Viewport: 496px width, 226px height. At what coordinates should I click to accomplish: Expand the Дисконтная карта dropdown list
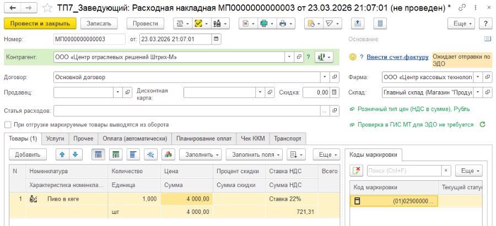click(260, 92)
